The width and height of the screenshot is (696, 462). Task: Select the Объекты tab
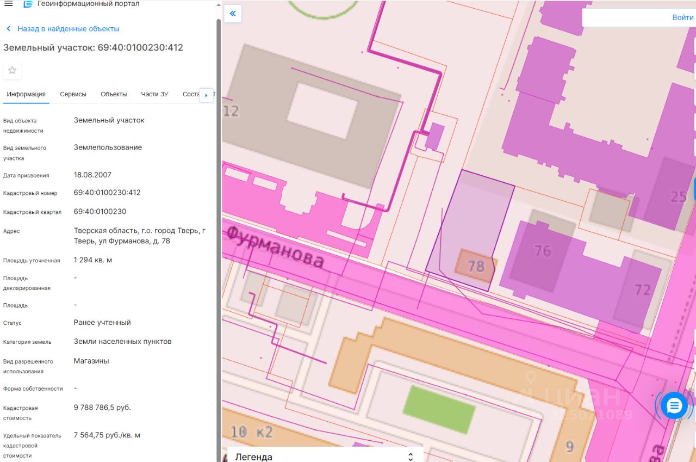point(114,94)
